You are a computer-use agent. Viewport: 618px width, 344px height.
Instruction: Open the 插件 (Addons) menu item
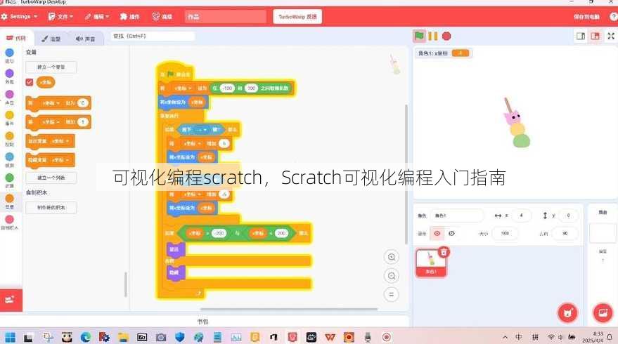[129, 17]
